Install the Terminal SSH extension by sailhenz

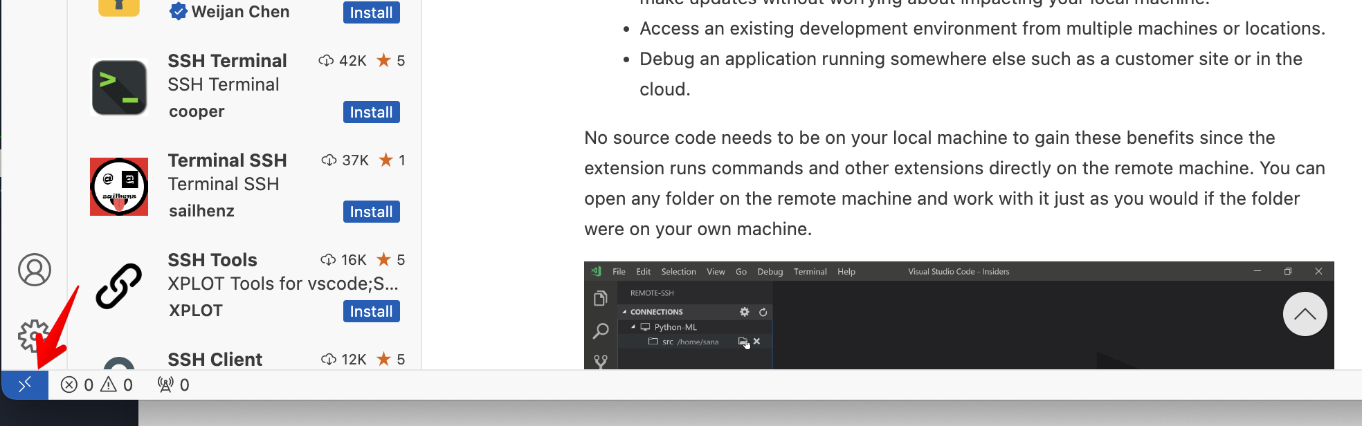(x=371, y=212)
